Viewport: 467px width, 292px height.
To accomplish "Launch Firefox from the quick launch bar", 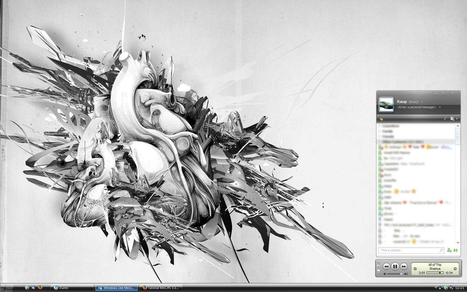I will (40, 287).
